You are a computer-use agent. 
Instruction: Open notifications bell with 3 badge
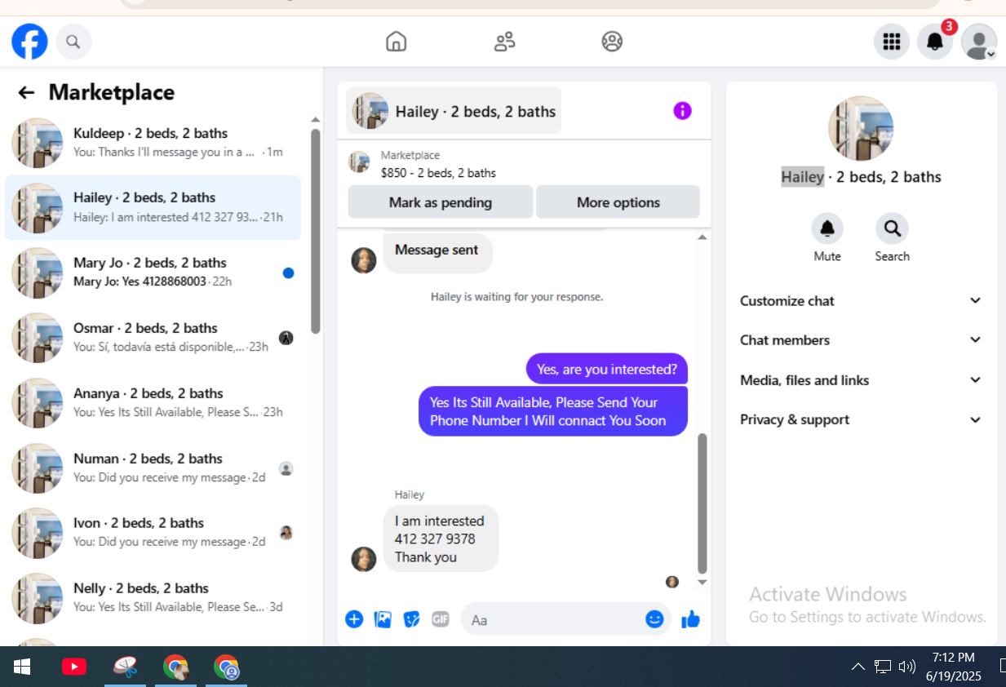tap(935, 42)
